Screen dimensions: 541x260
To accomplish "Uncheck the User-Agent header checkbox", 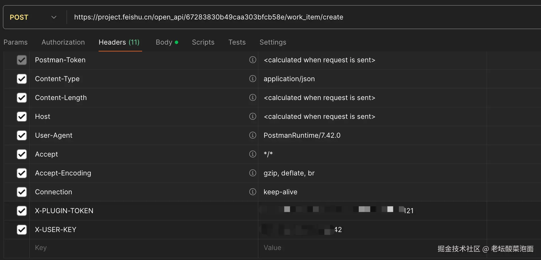I will tap(22, 135).
